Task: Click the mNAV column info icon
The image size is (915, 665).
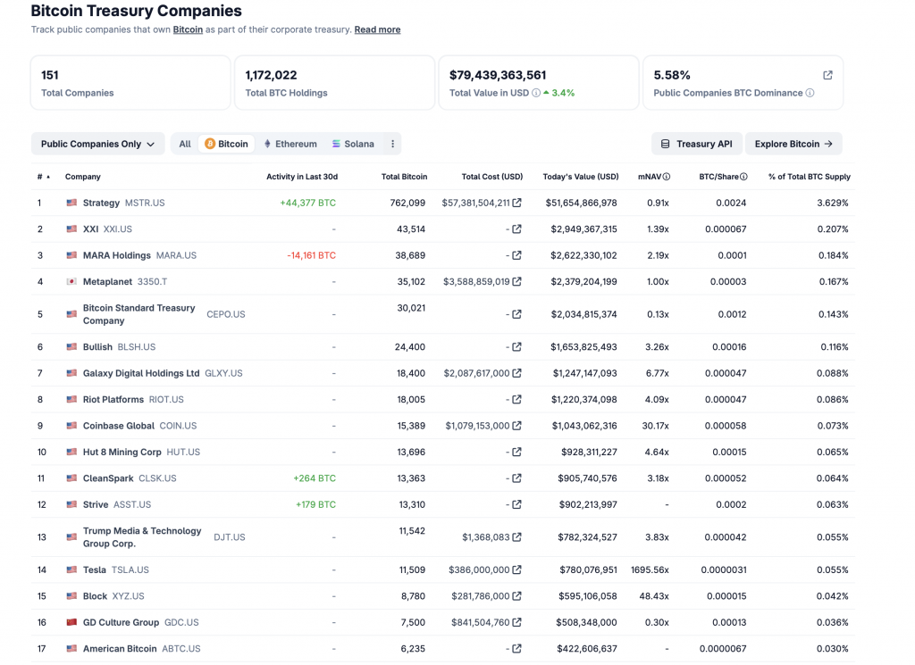Action: [667, 177]
